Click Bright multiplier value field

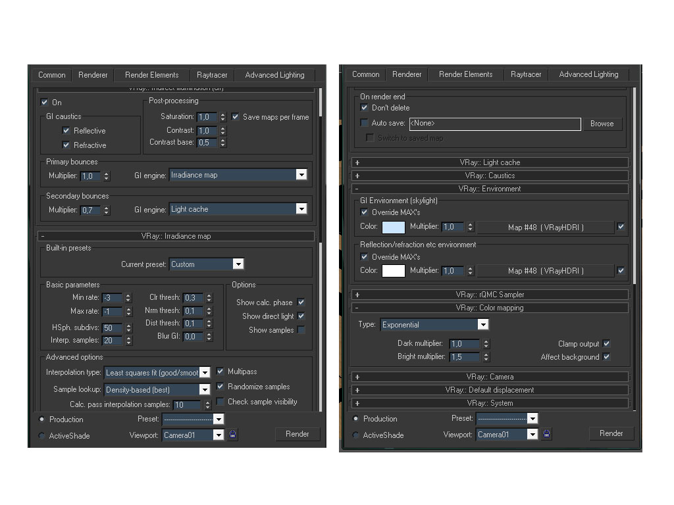[464, 357]
